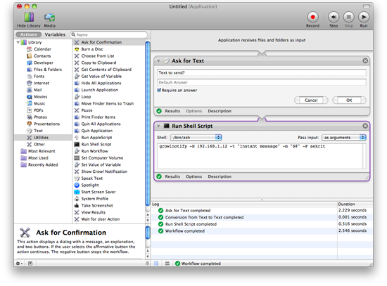Open Options tab of Run Shell Script
Image resolution: width=387 pixels, height=286 pixels.
[193, 176]
